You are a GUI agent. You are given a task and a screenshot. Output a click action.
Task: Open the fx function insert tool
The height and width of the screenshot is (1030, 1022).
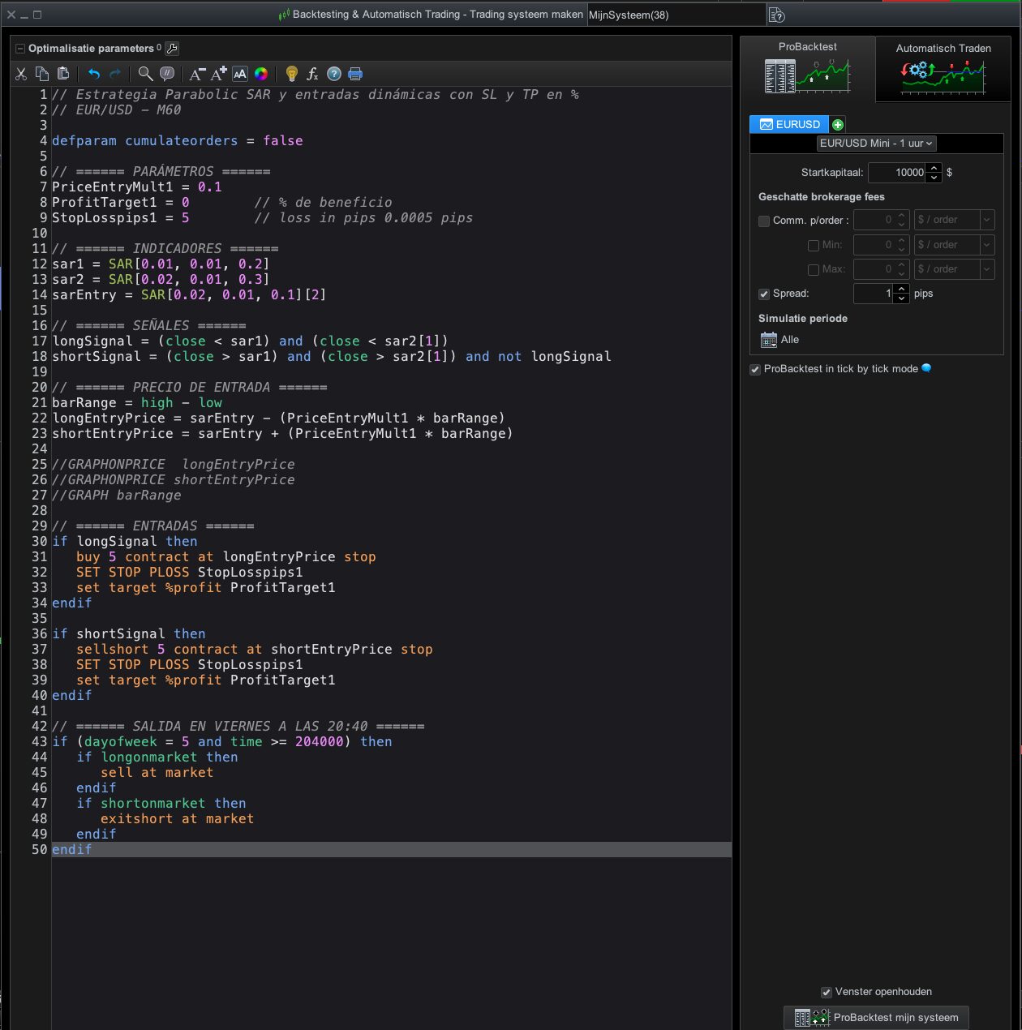point(312,74)
